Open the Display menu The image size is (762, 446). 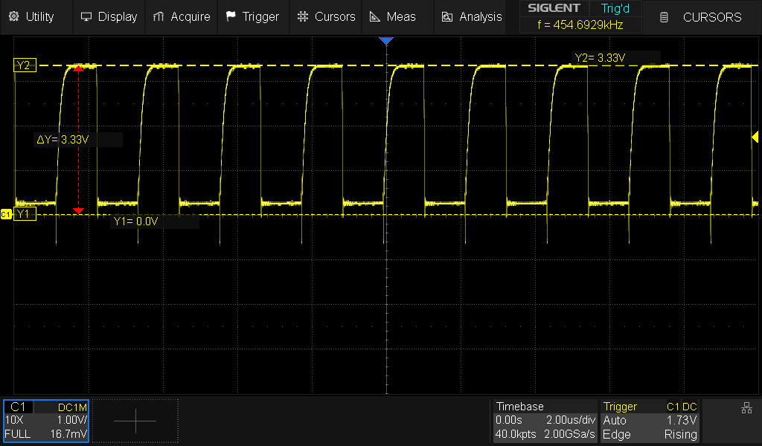pyautogui.click(x=109, y=16)
